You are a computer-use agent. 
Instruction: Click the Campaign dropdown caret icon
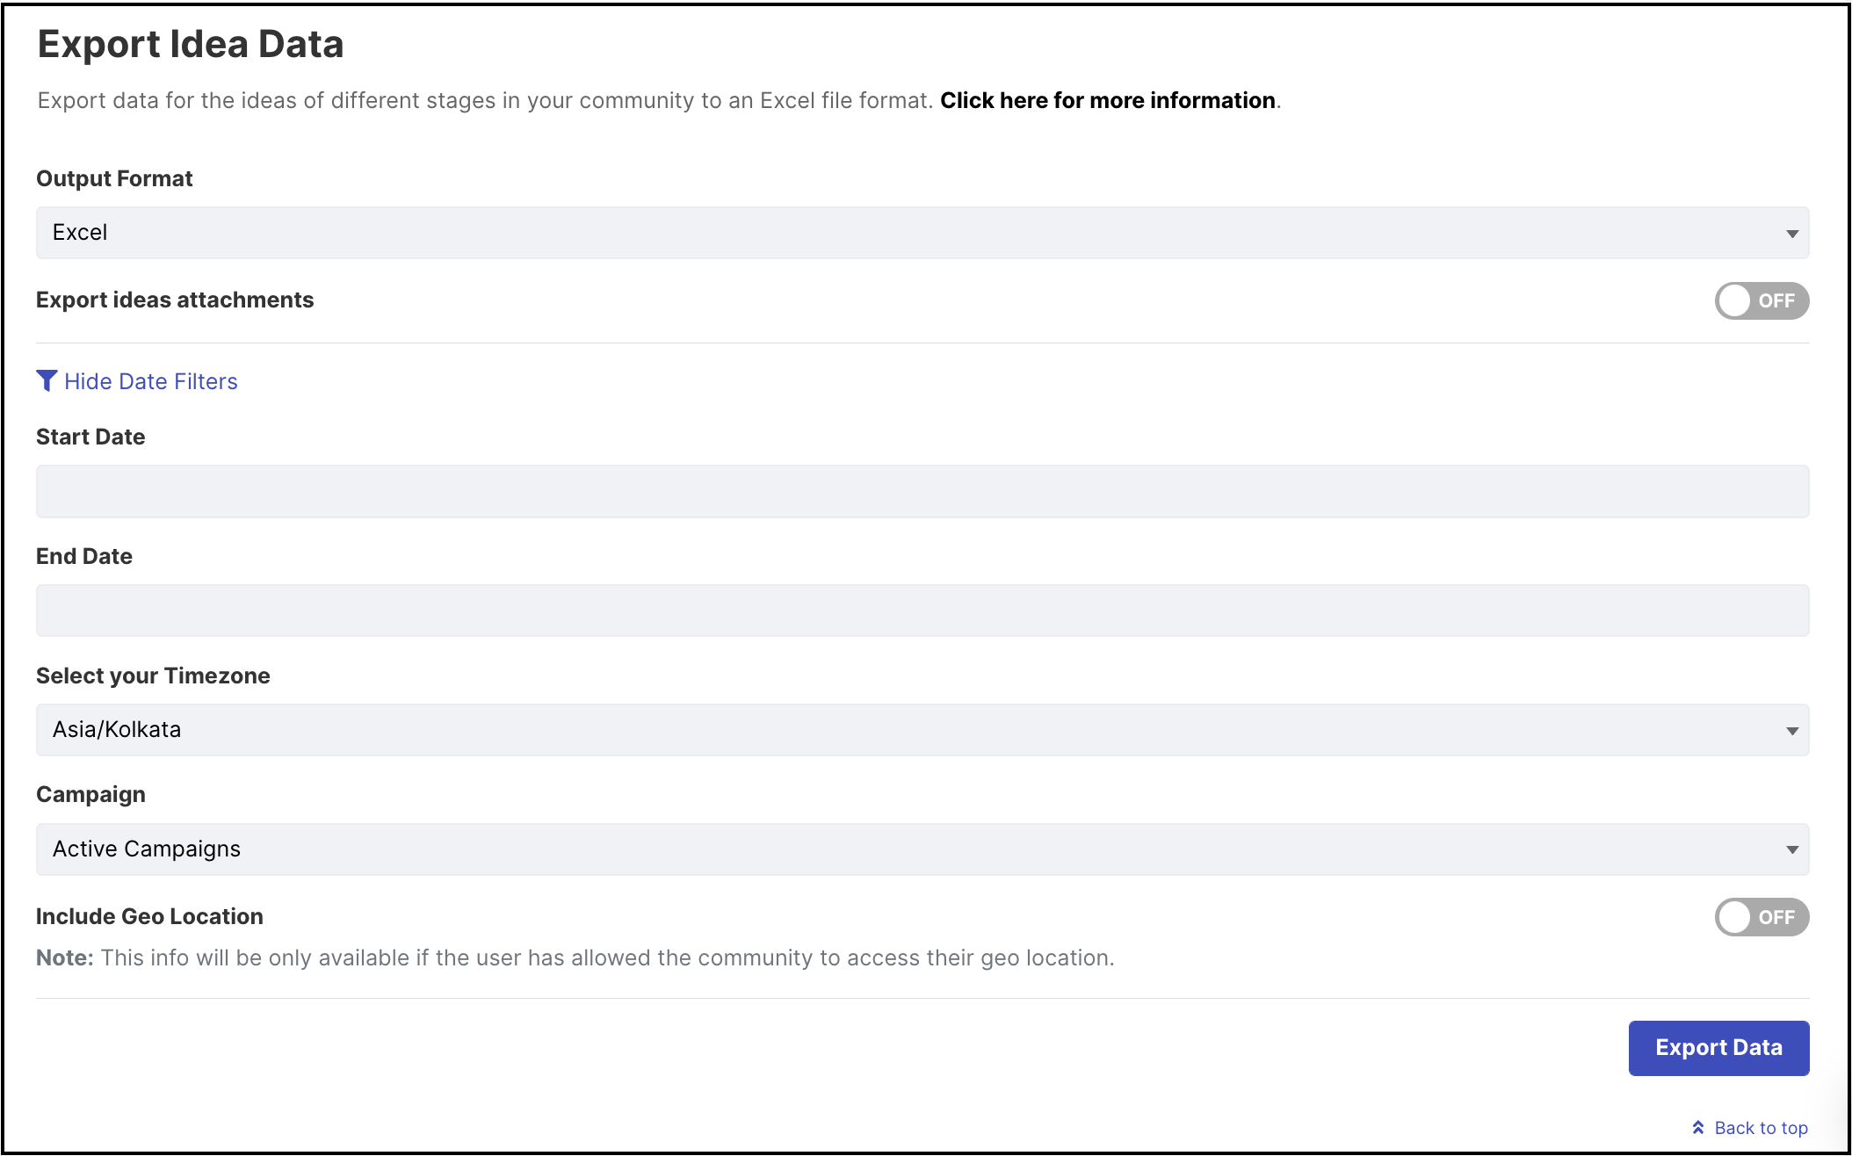pyautogui.click(x=1791, y=849)
